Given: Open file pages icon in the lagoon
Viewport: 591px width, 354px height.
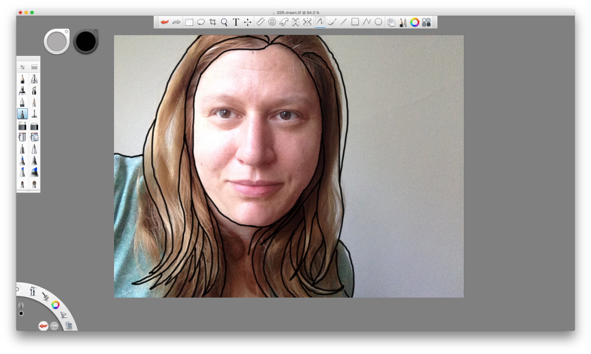Looking at the screenshot, I should tap(69, 325).
